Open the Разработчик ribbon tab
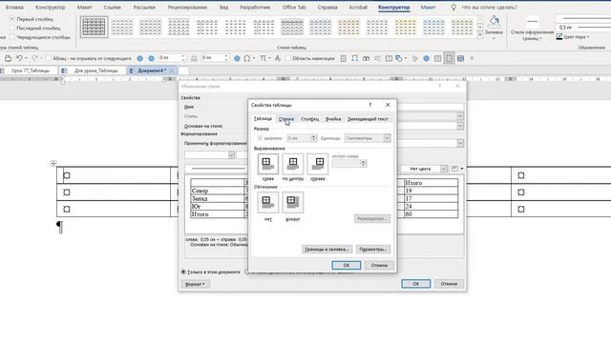This screenshot has width=611, height=343. click(255, 7)
